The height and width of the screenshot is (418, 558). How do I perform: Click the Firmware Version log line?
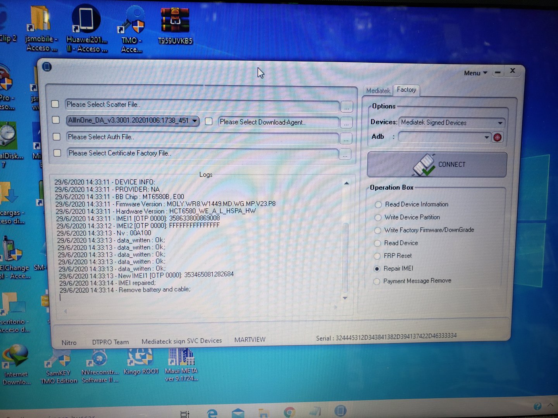(165, 204)
